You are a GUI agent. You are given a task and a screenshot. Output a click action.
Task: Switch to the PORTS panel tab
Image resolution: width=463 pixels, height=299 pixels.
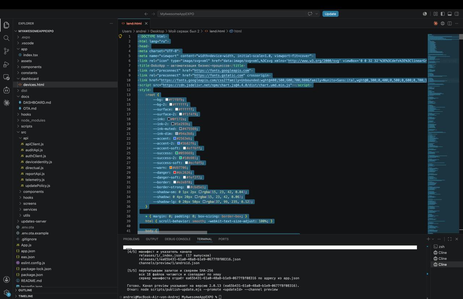pos(224,239)
